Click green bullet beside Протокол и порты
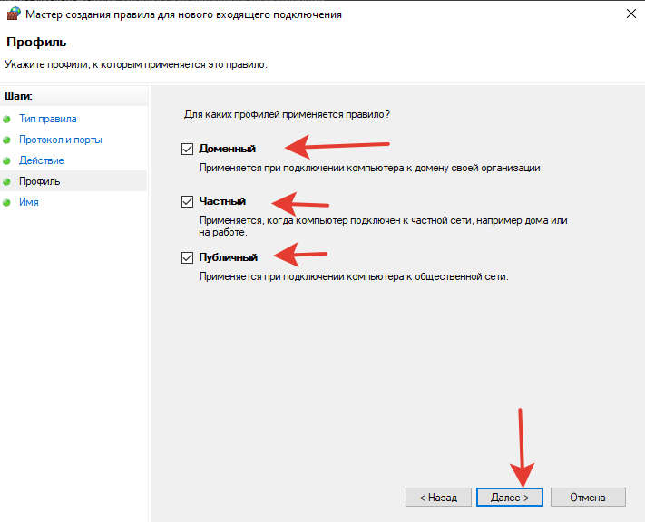Screen dimensions: 645x522 (x=7, y=140)
